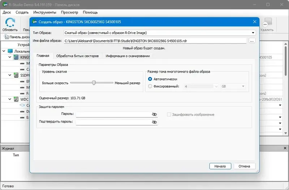
Task: Show the Пароль field contents via eye icon
Action: click(x=154, y=115)
